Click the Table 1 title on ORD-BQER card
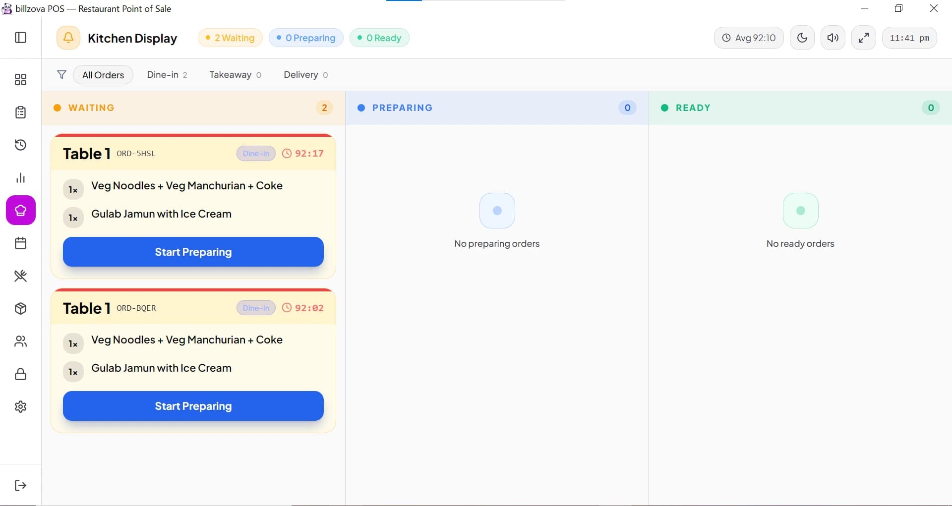 [x=87, y=308]
